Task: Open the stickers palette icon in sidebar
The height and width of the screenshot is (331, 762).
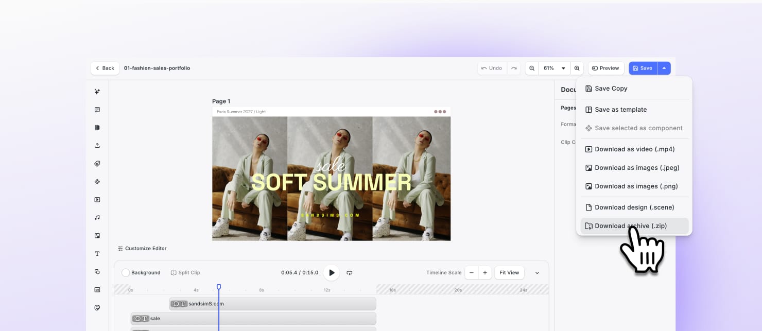Action: 97,308
